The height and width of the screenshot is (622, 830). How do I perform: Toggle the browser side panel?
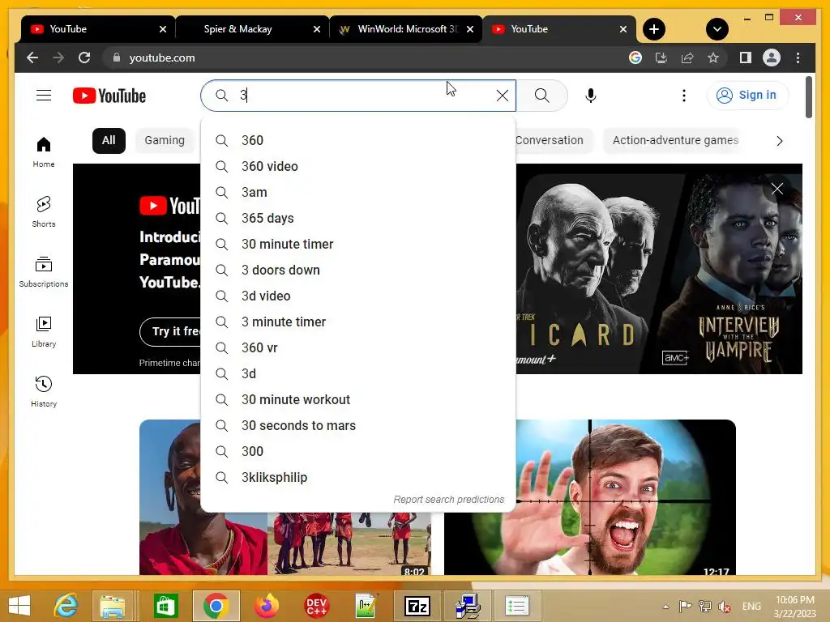click(x=746, y=58)
